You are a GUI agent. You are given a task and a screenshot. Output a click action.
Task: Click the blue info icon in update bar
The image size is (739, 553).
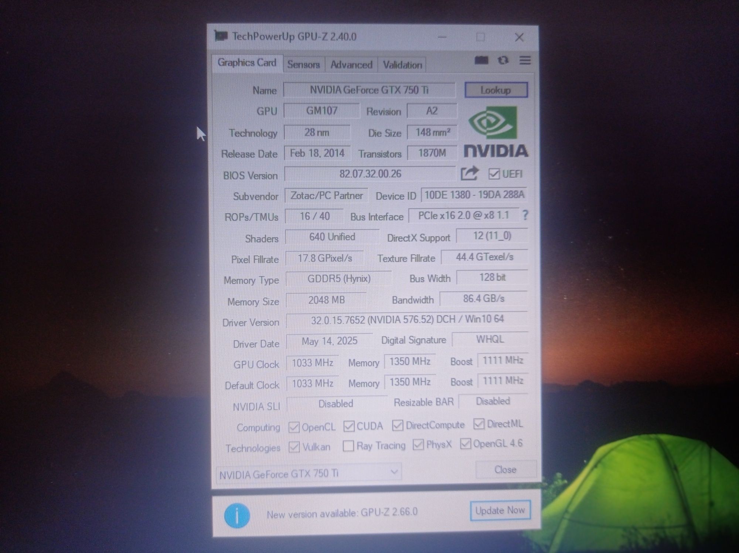[237, 515]
